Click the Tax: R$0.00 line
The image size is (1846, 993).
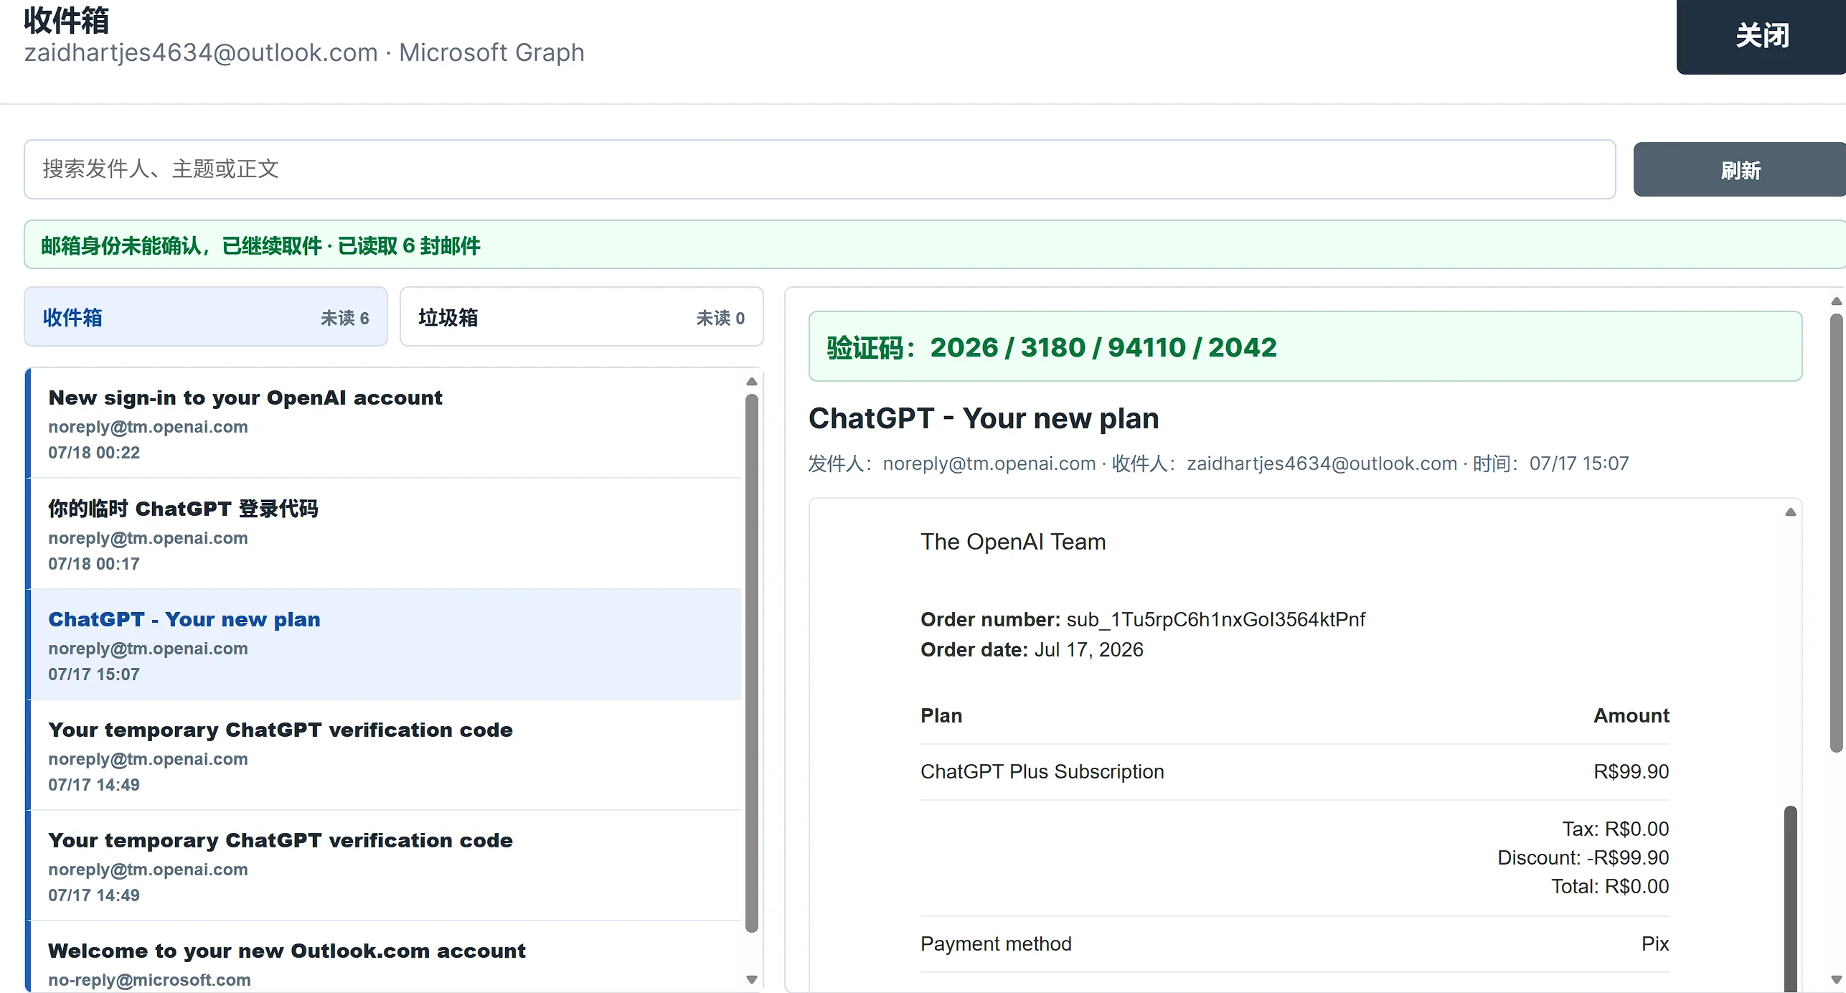[x=1616, y=829]
